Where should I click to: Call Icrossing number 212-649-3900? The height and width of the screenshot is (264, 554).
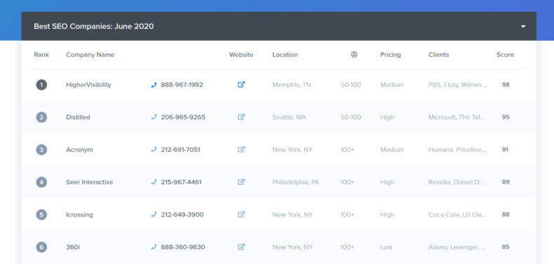coord(182,214)
